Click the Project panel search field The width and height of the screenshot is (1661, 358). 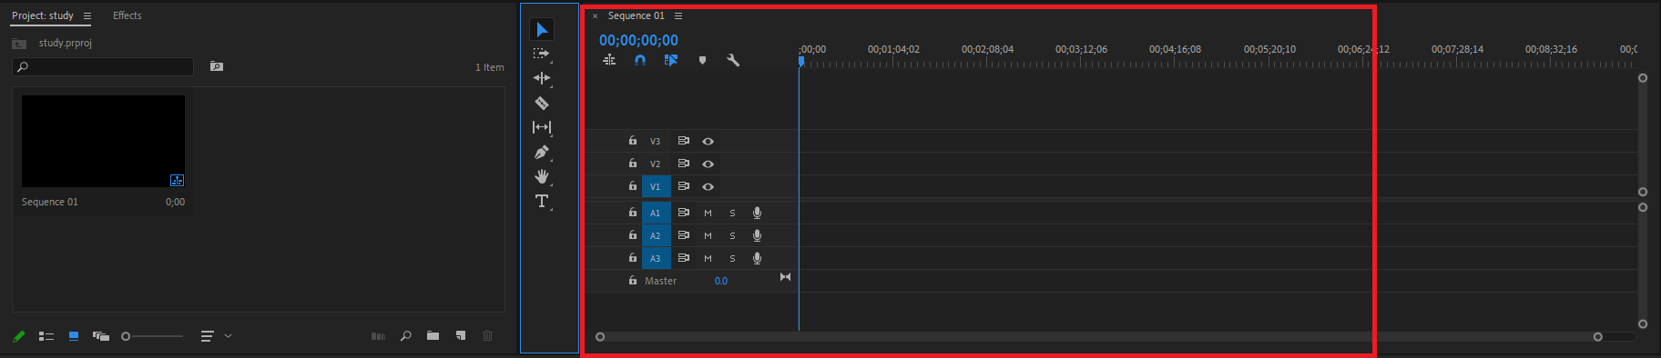pyautogui.click(x=103, y=66)
